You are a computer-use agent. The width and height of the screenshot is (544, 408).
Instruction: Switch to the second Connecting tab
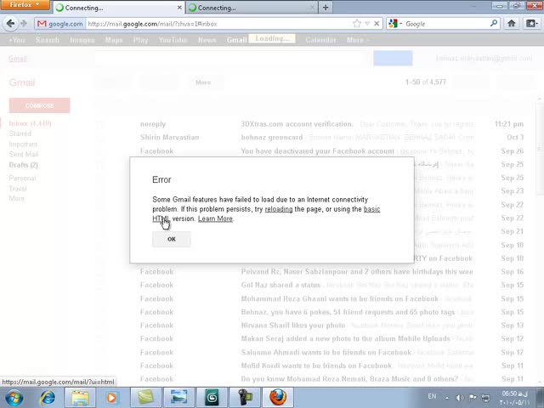coord(252,8)
